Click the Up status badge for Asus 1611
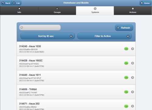The width and height of the screenshot is (152, 110). coord(126,77)
